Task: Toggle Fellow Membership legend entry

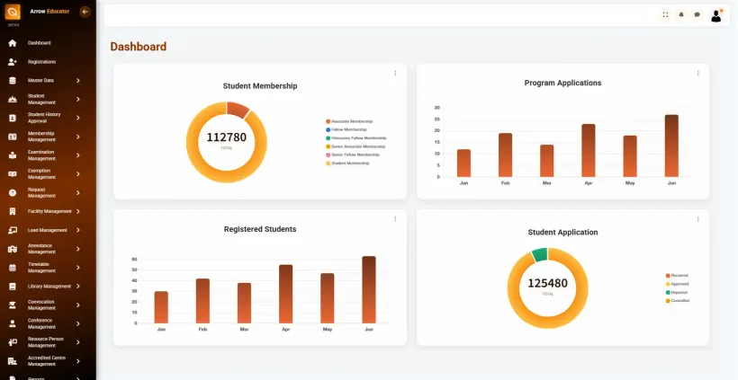Action: tap(346, 129)
